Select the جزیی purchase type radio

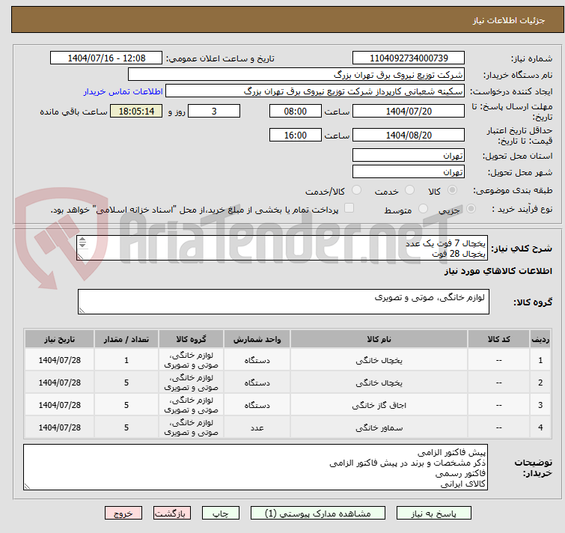pos(471,209)
